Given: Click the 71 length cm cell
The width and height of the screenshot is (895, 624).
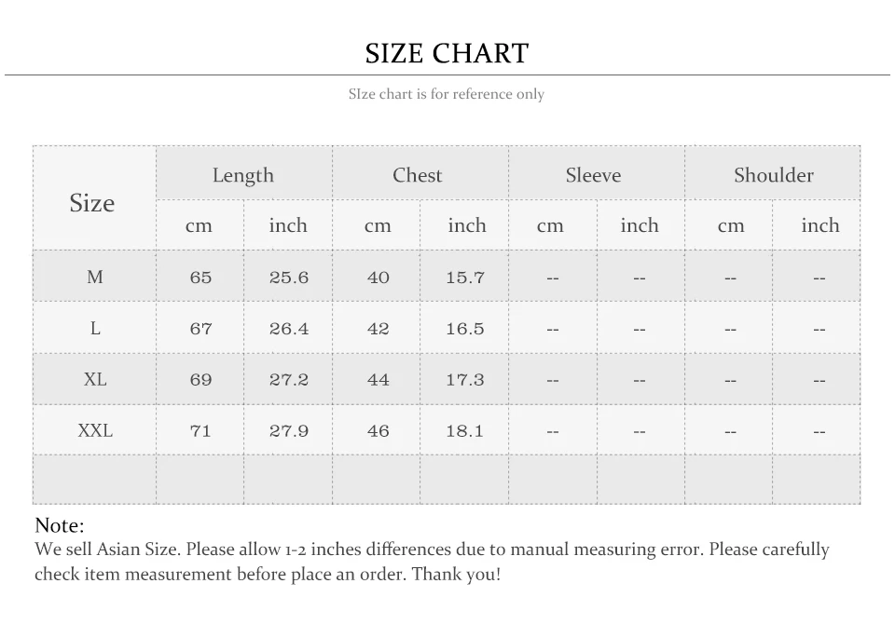Looking at the screenshot, I should tap(200, 431).
